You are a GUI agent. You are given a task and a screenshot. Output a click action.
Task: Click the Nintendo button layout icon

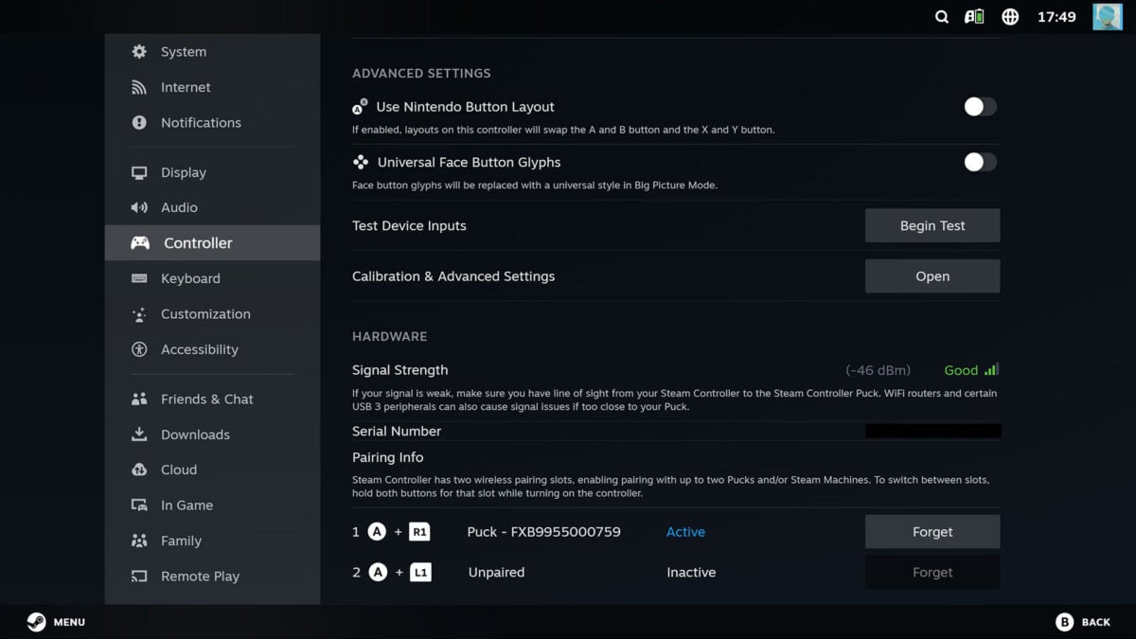(360, 107)
